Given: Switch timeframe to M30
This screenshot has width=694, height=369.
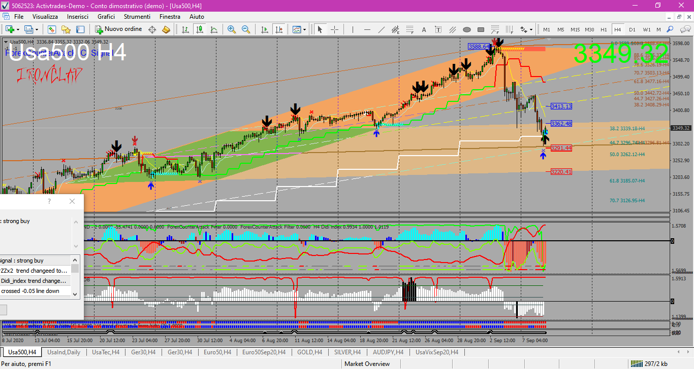Looking at the screenshot, I should pyautogui.click(x=589, y=29).
